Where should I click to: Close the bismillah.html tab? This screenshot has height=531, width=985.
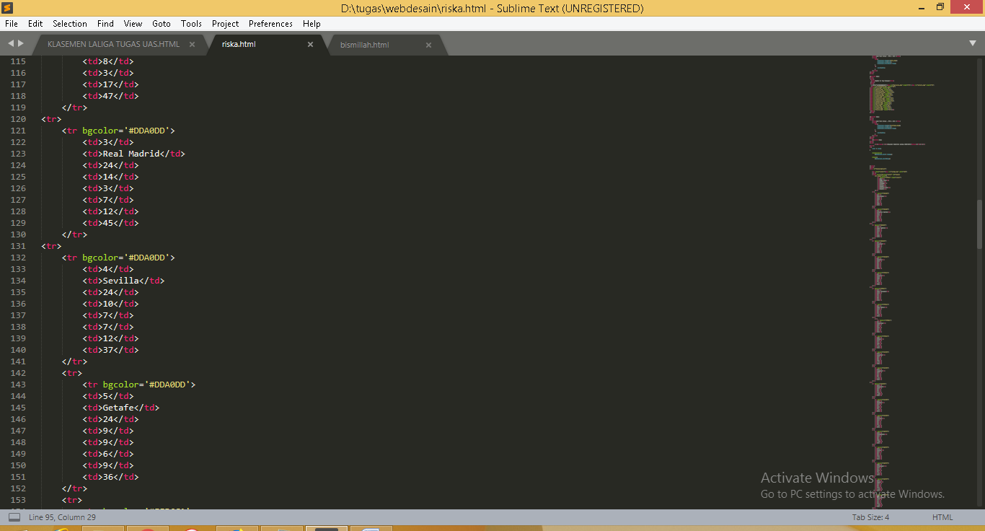click(x=428, y=45)
